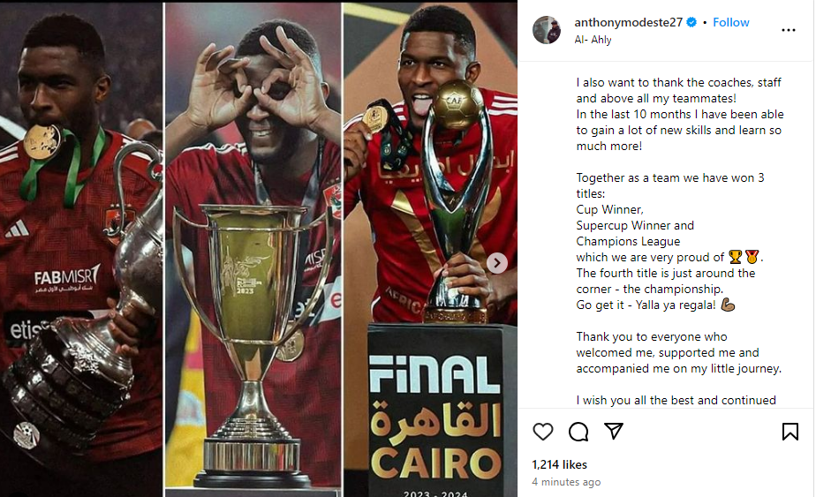Follow anthonymodeste27's account

pos(730,22)
